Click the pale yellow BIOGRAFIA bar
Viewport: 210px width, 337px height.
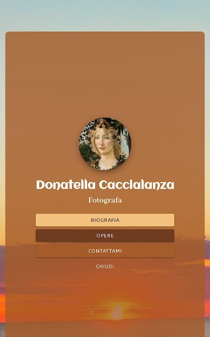coord(105,220)
